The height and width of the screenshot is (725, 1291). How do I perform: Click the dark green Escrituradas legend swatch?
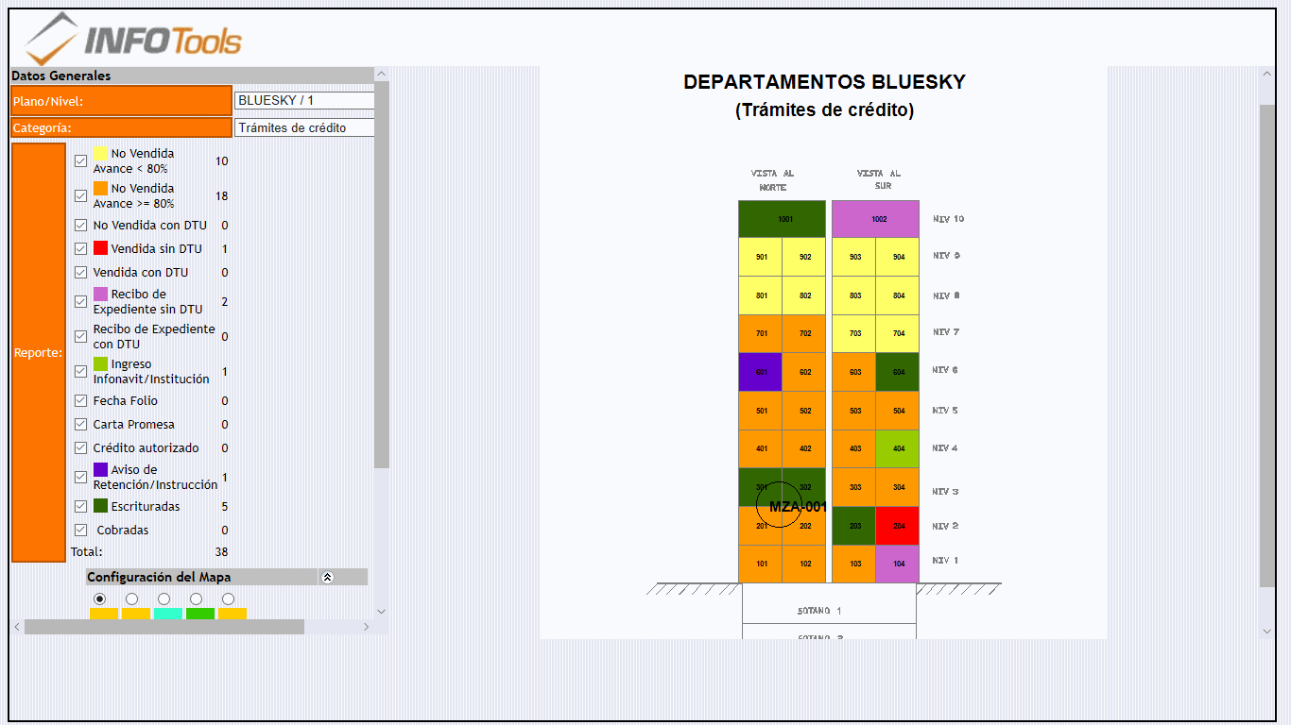click(100, 506)
